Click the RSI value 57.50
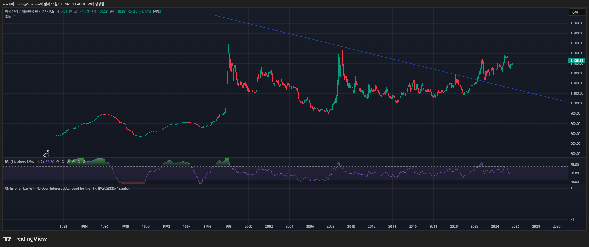 [x=50, y=162]
